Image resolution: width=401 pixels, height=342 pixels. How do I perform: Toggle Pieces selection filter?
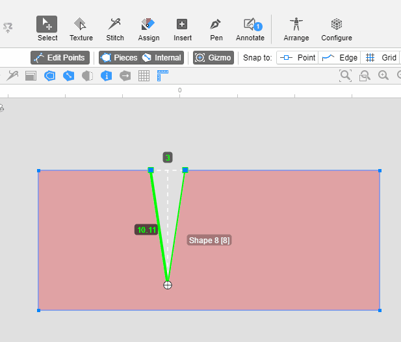118,58
